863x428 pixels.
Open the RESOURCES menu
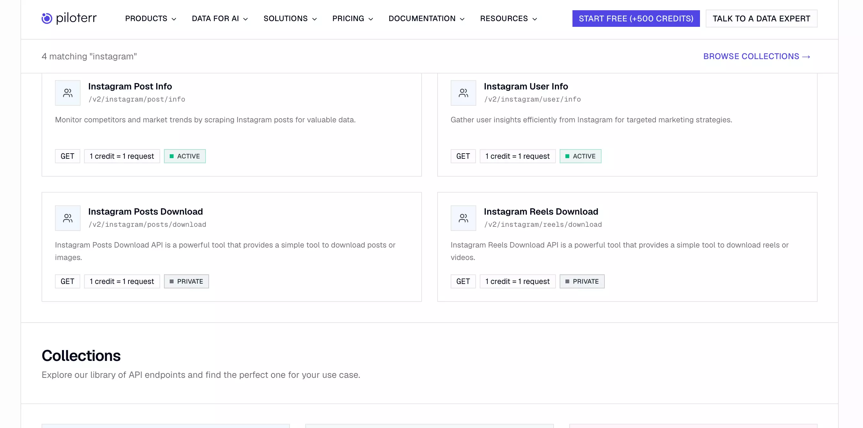click(x=509, y=19)
